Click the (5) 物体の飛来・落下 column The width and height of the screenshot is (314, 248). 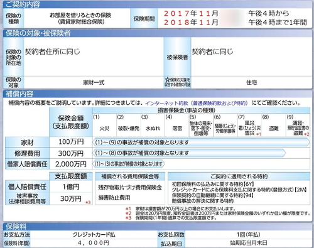click(x=201, y=125)
